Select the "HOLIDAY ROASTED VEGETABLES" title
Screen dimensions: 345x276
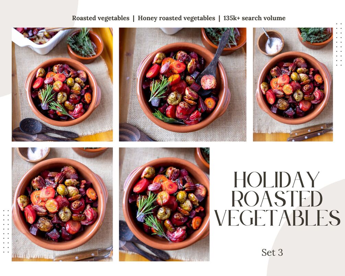pos(277,199)
